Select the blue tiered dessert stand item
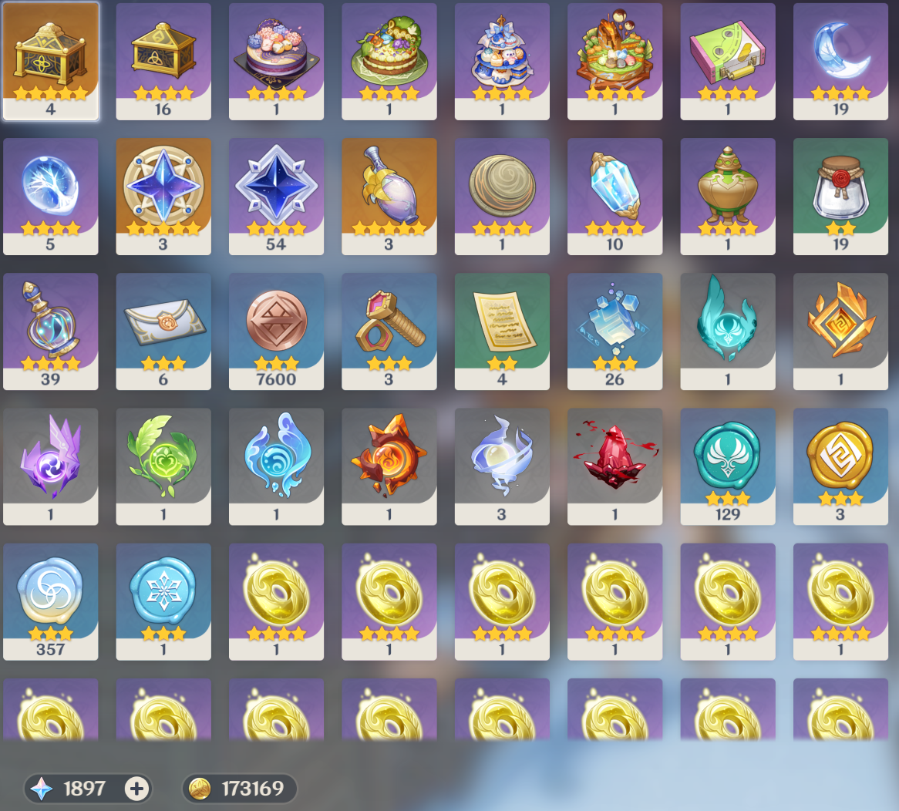Image resolution: width=899 pixels, height=811 pixels. tap(502, 62)
